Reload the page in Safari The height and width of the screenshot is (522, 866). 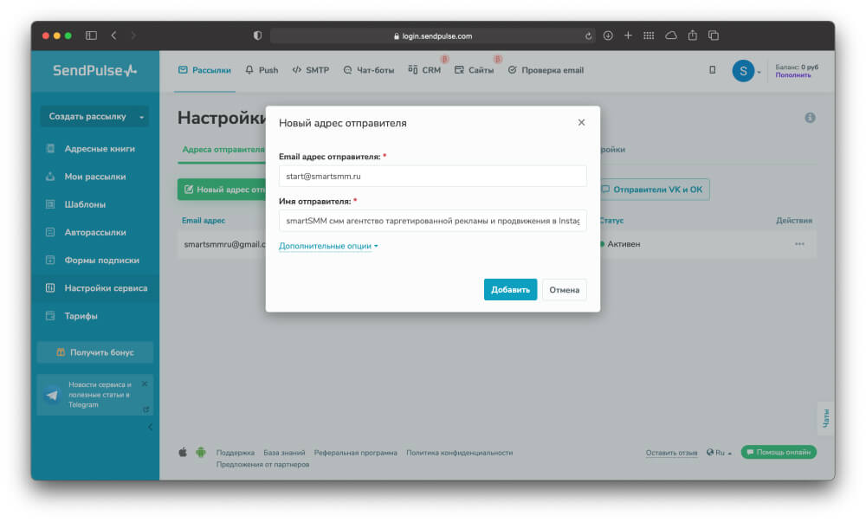point(588,35)
